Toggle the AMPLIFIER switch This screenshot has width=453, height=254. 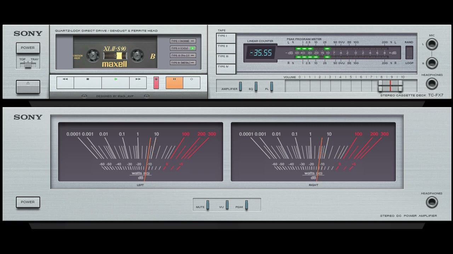click(x=240, y=86)
